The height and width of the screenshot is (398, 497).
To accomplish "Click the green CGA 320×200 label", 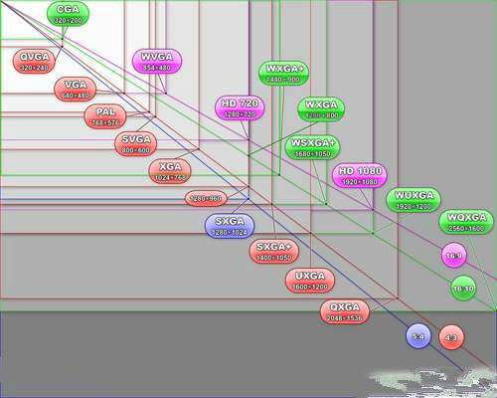I will [68, 15].
